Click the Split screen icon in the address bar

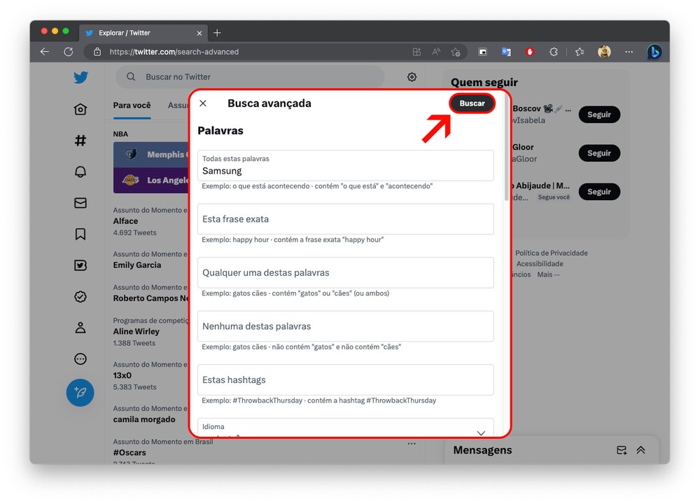tap(416, 52)
